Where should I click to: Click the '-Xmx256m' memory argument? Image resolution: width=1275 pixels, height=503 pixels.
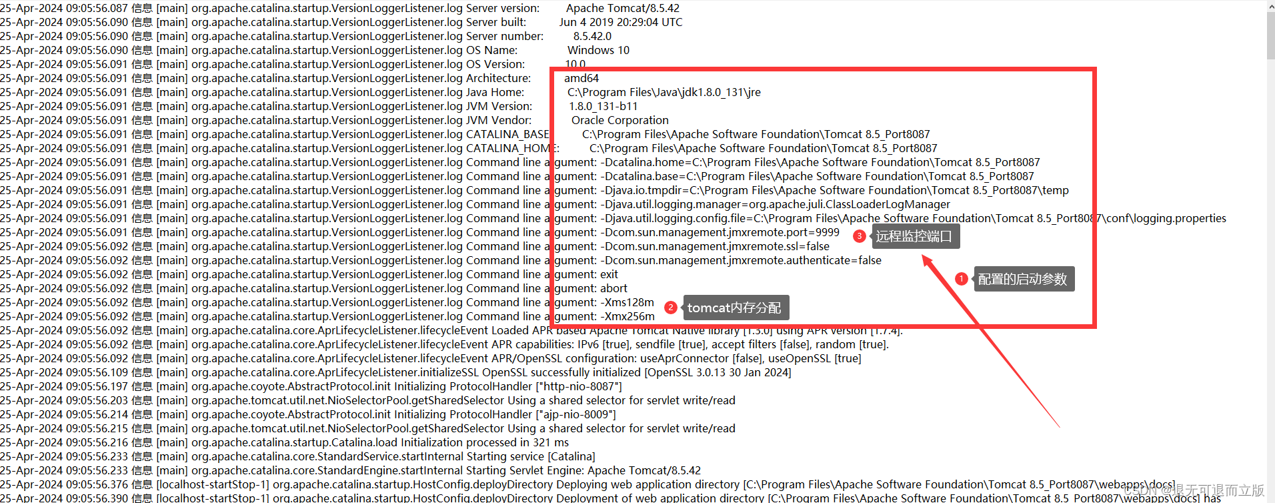627,316
